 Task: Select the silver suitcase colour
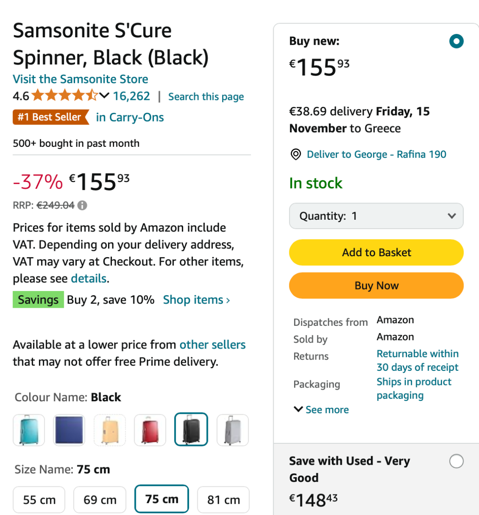click(232, 430)
